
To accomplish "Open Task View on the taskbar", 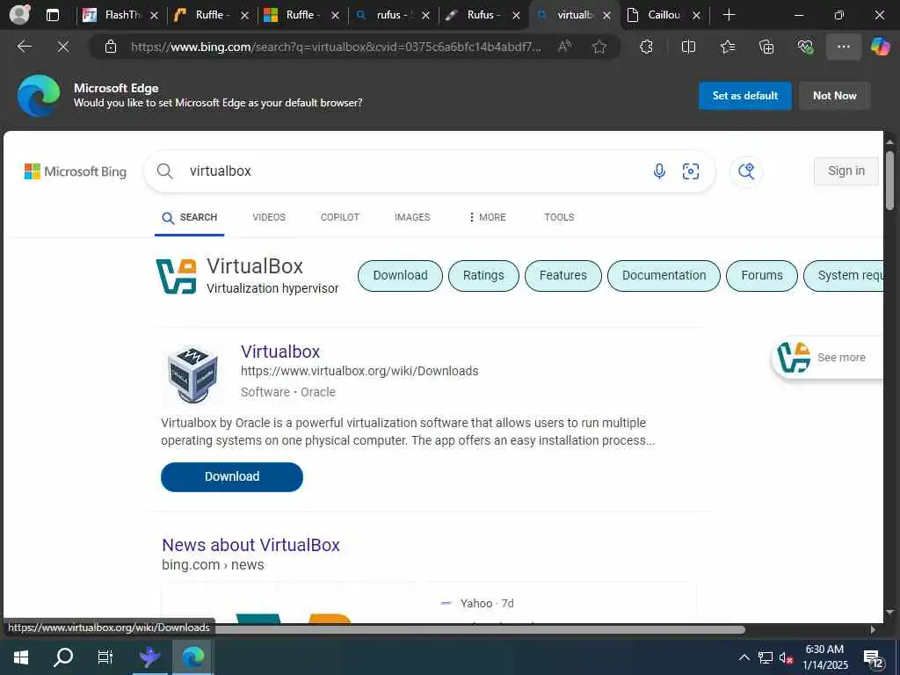I will pyautogui.click(x=105, y=657).
